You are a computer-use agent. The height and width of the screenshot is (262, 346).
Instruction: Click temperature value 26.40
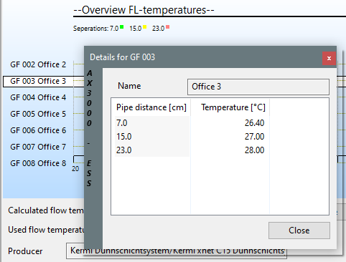click(254, 123)
